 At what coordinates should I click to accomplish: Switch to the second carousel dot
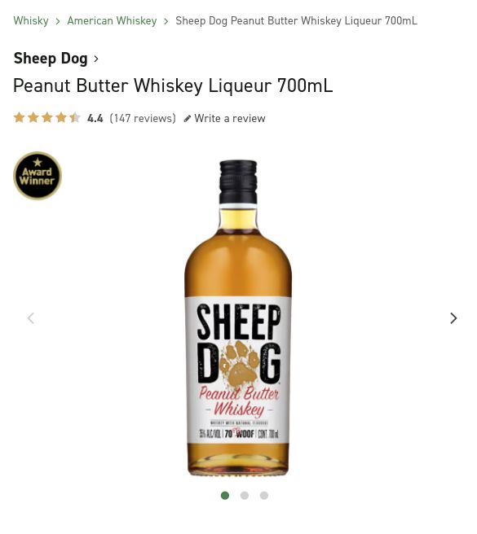point(245,496)
